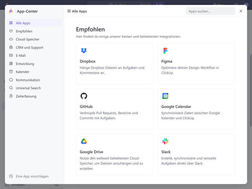The image size is (252, 189).
Task: Open the Cloud-Speicher category
Action: point(27,39)
